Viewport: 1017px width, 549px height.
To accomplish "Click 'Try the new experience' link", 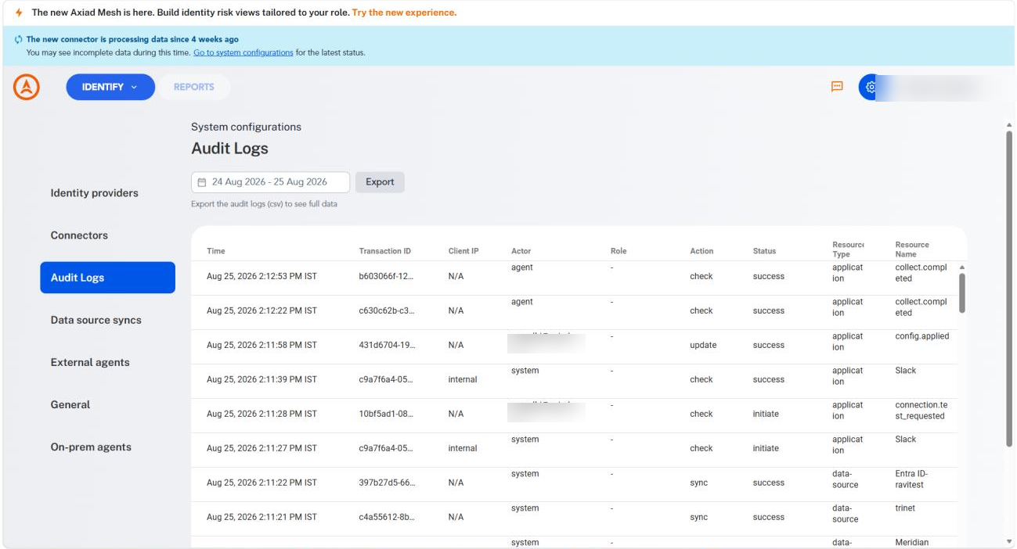I will pos(404,13).
